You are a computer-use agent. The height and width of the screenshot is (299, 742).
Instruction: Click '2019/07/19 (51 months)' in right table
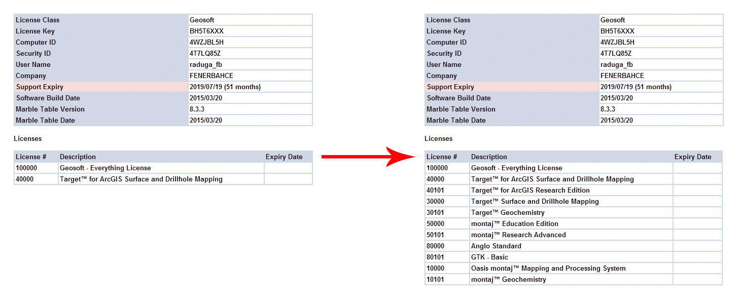636,87
